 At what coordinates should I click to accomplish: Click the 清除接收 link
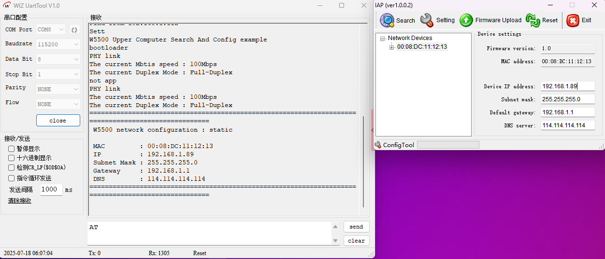tap(20, 201)
